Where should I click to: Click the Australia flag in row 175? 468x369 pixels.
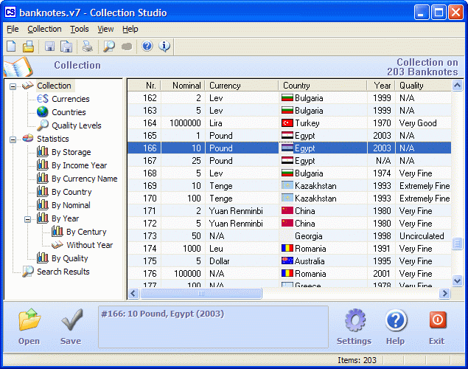click(287, 261)
